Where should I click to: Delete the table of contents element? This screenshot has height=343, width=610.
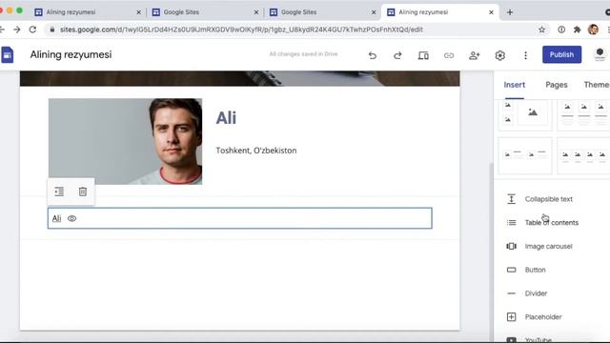click(83, 192)
